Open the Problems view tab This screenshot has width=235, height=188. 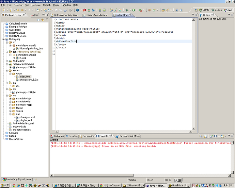[x=57, y=136]
